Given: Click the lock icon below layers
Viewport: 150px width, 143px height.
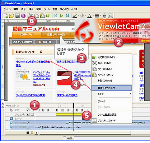Looking at the screenshot, I should coord(32,133).
